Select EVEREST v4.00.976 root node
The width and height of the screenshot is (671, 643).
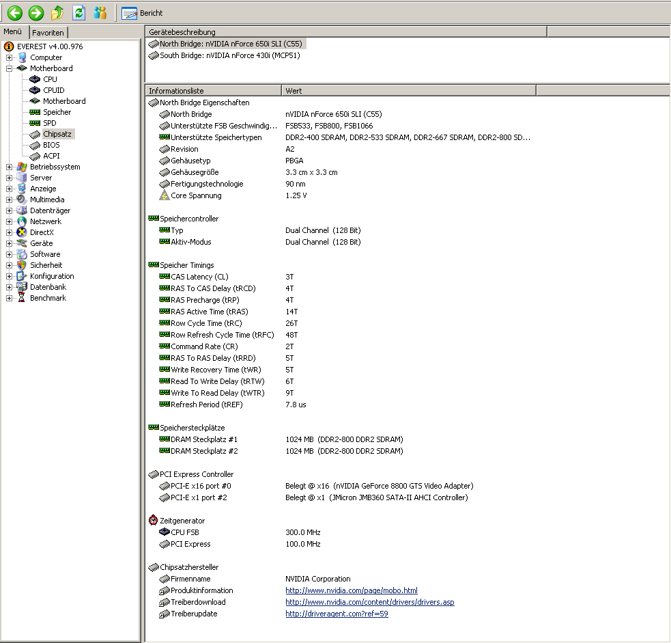pyautogui.click(x=50, y=46)
